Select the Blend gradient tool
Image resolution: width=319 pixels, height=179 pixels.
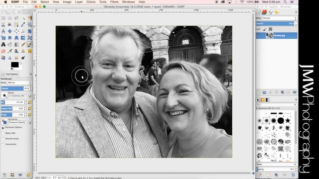coord(16,44)
